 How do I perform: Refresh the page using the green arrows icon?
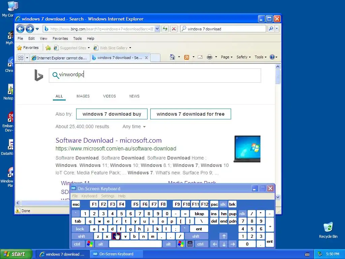(165, 29)
